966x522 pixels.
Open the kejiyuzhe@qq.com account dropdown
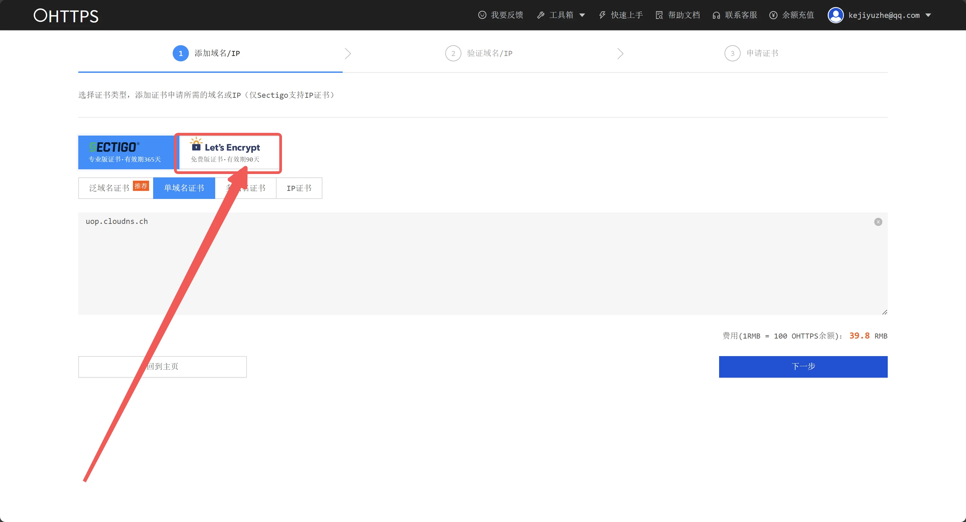pos(928,16)
